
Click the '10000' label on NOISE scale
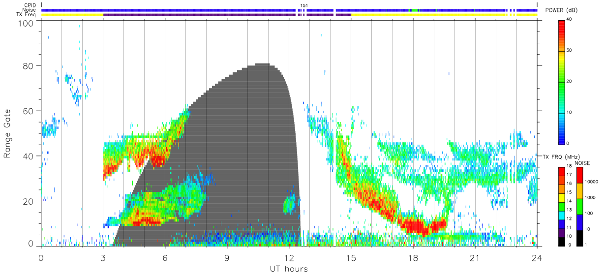pos(592,183)
